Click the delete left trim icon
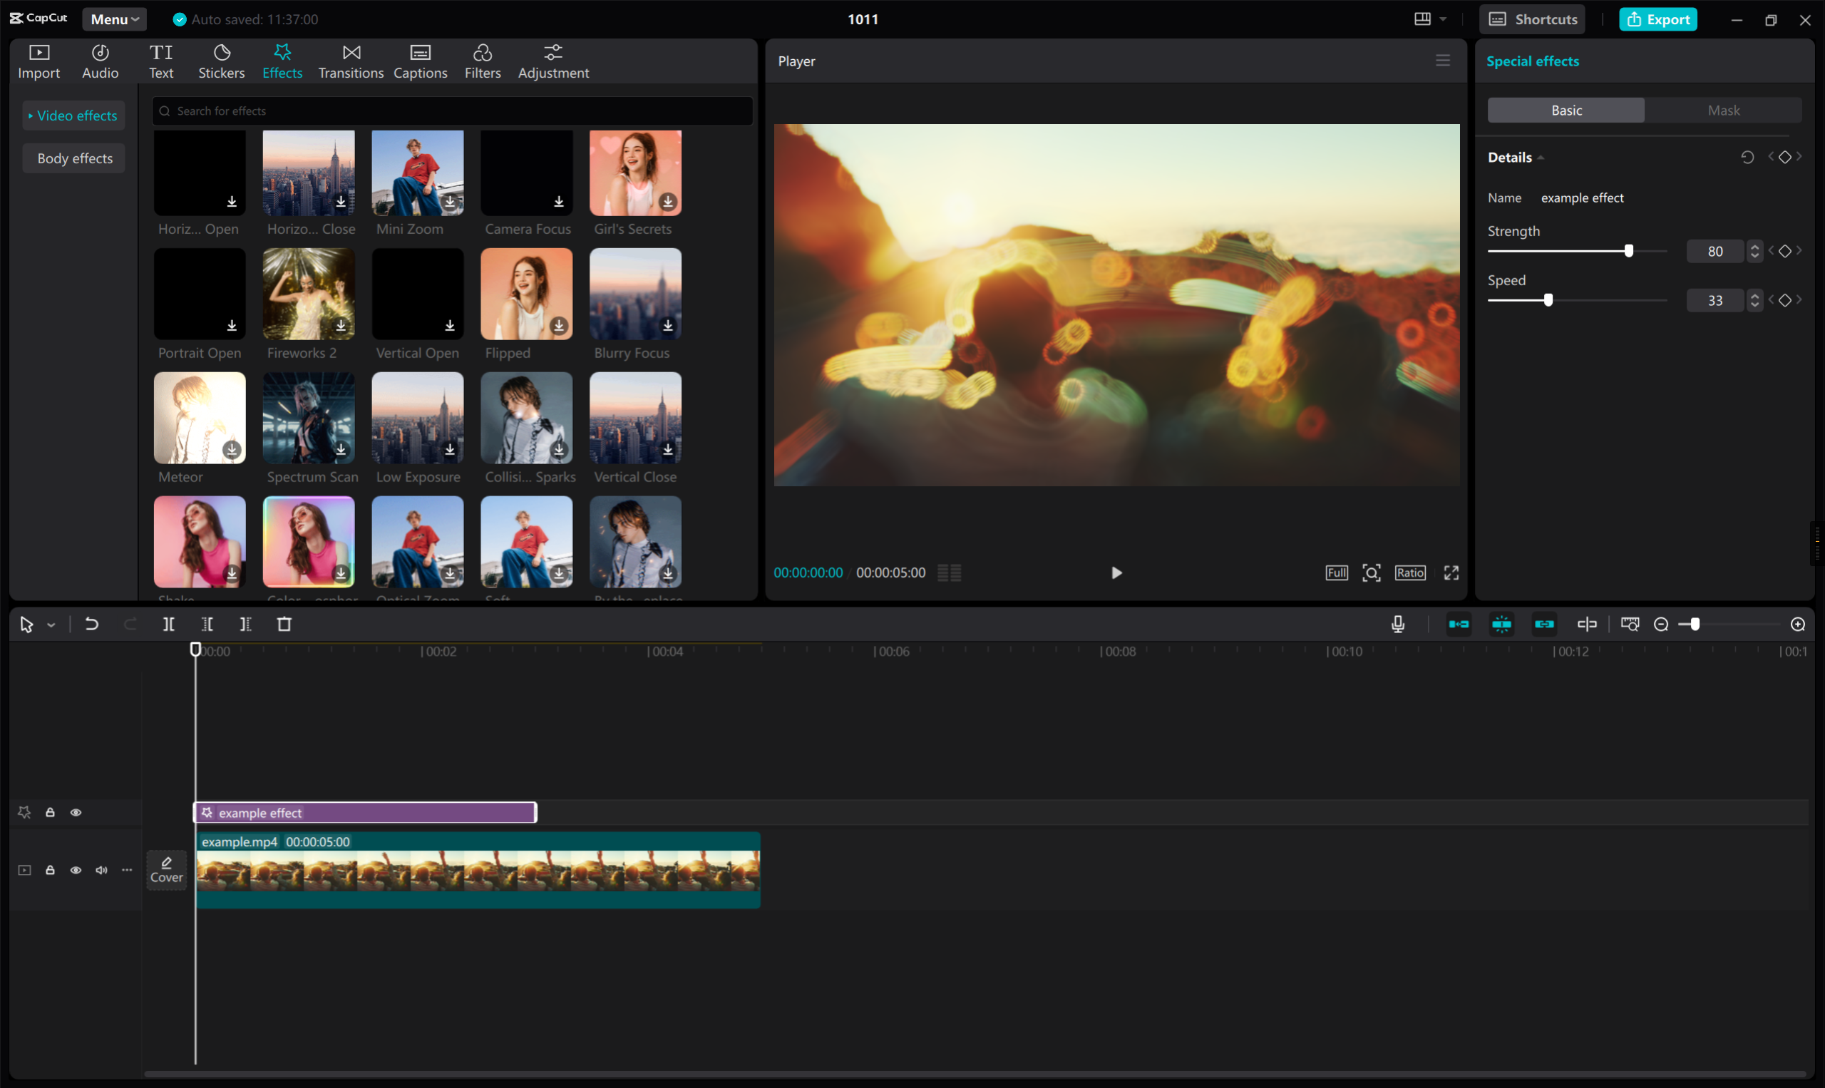Image resolution: width=1825 pixels, height=1088 pixels. coord(207,624)
